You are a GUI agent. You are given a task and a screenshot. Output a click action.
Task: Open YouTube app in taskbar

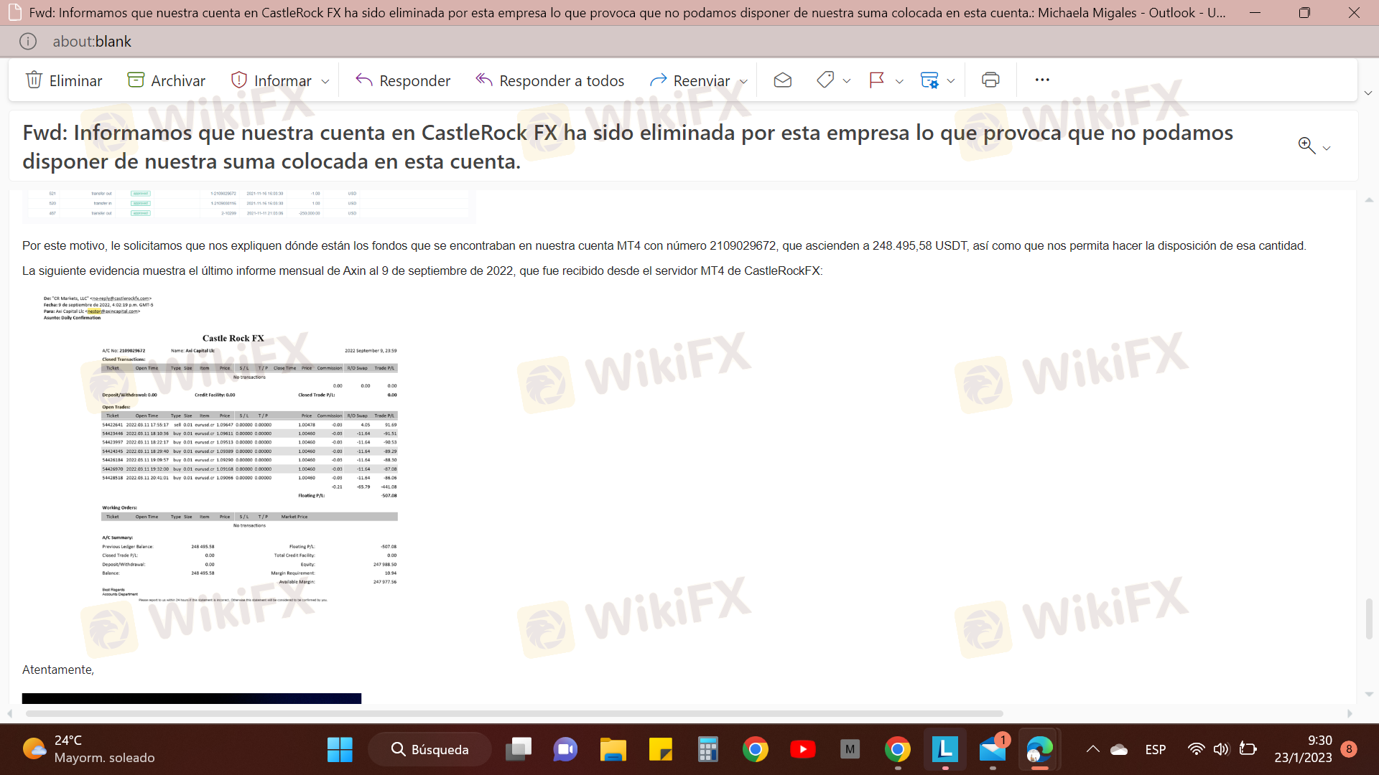pos(802,750)
